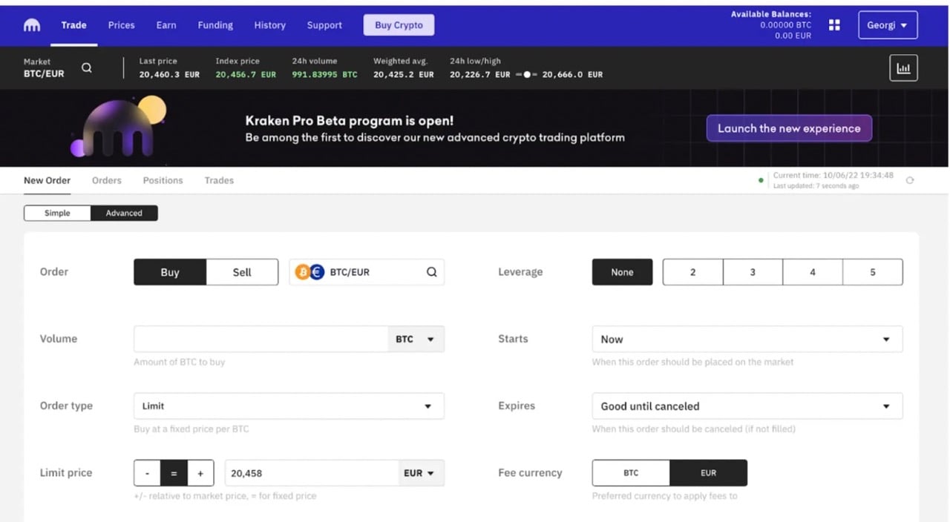Open the Georgi account dropdown
950x522 pixels.
coord(888,25)
